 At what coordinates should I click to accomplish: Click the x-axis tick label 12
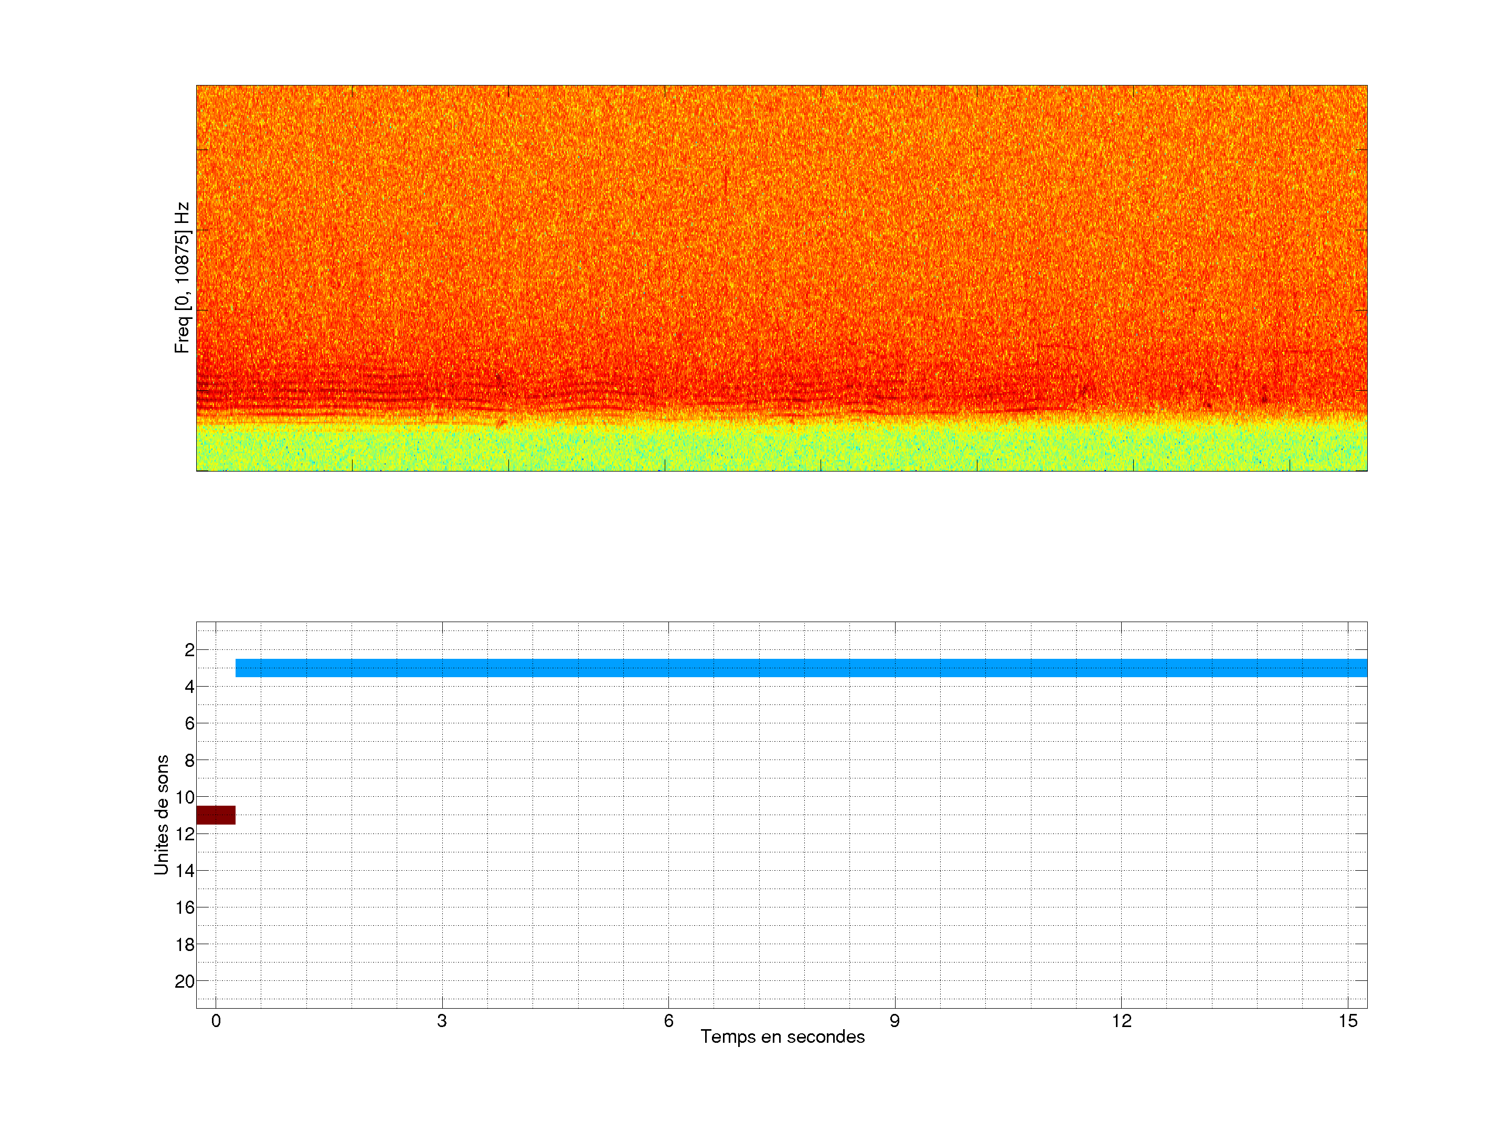tap(1121, 1021)
